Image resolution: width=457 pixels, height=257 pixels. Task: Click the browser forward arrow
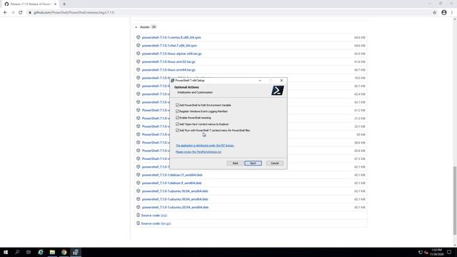(13, 13)
